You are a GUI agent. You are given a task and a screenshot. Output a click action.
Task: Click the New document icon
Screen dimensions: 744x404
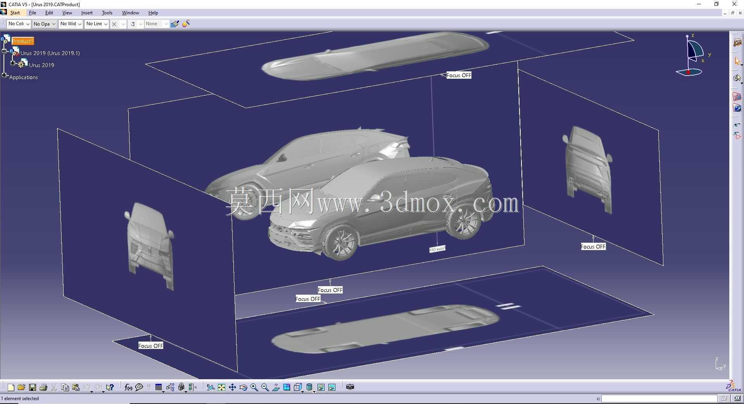(11, 387)
